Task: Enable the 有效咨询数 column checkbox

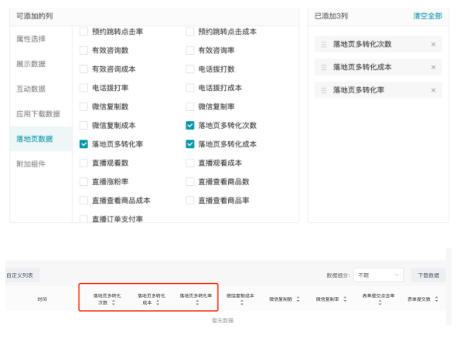Action: pos(84,51)
